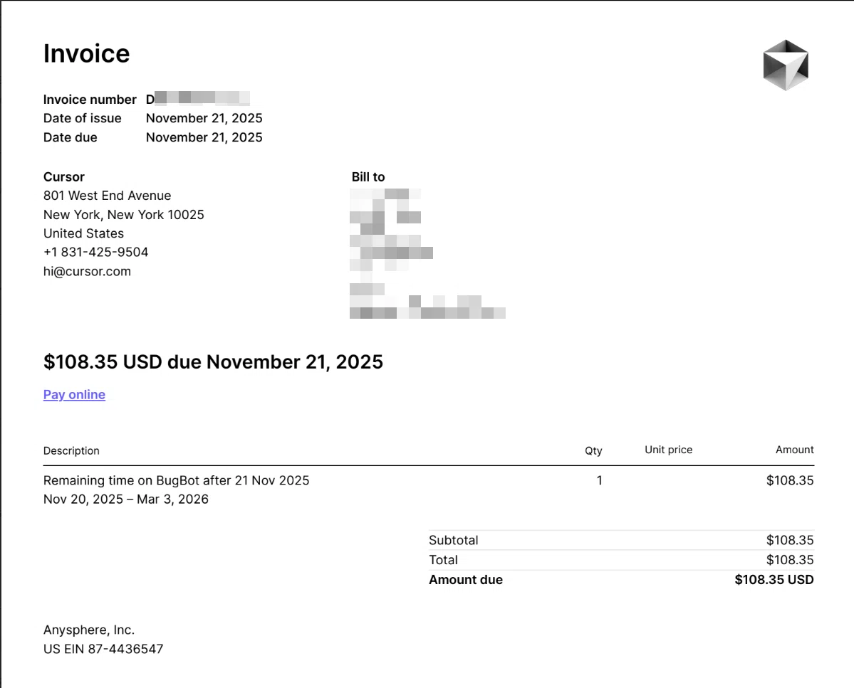Select Remaining time on BugBot line item
Image resolution: width=854 pixels, height=688 pixels.
tap(176, 481)
